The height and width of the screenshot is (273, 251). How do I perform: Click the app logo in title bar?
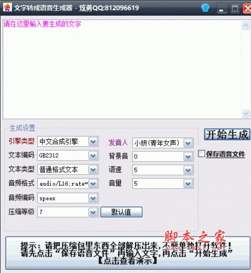click(7, 8)
